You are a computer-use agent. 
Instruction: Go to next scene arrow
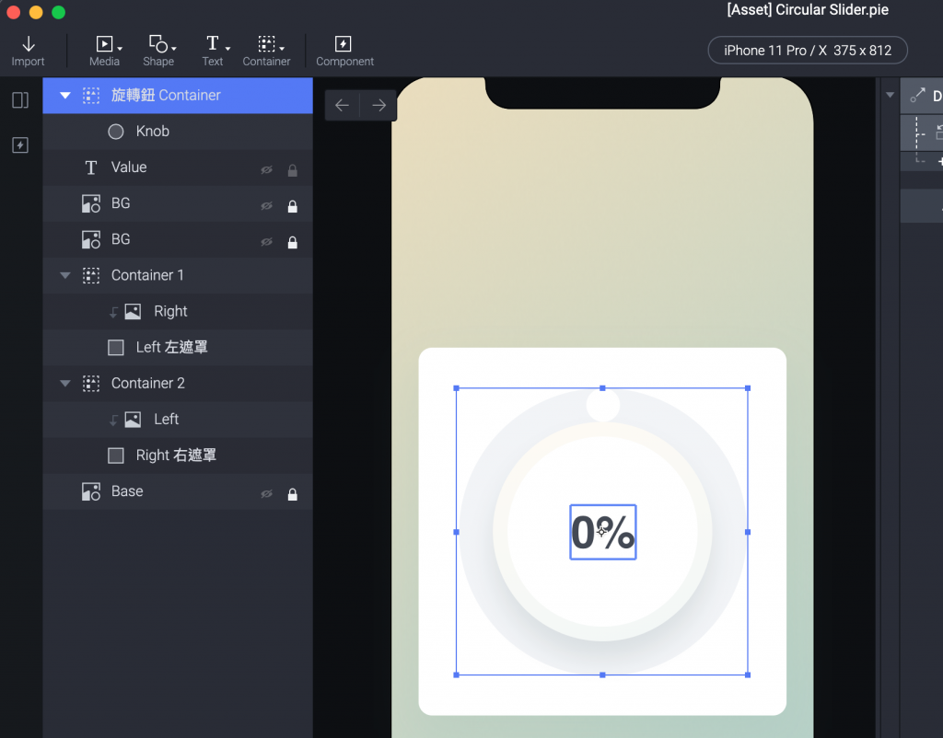tap(378, 106)
